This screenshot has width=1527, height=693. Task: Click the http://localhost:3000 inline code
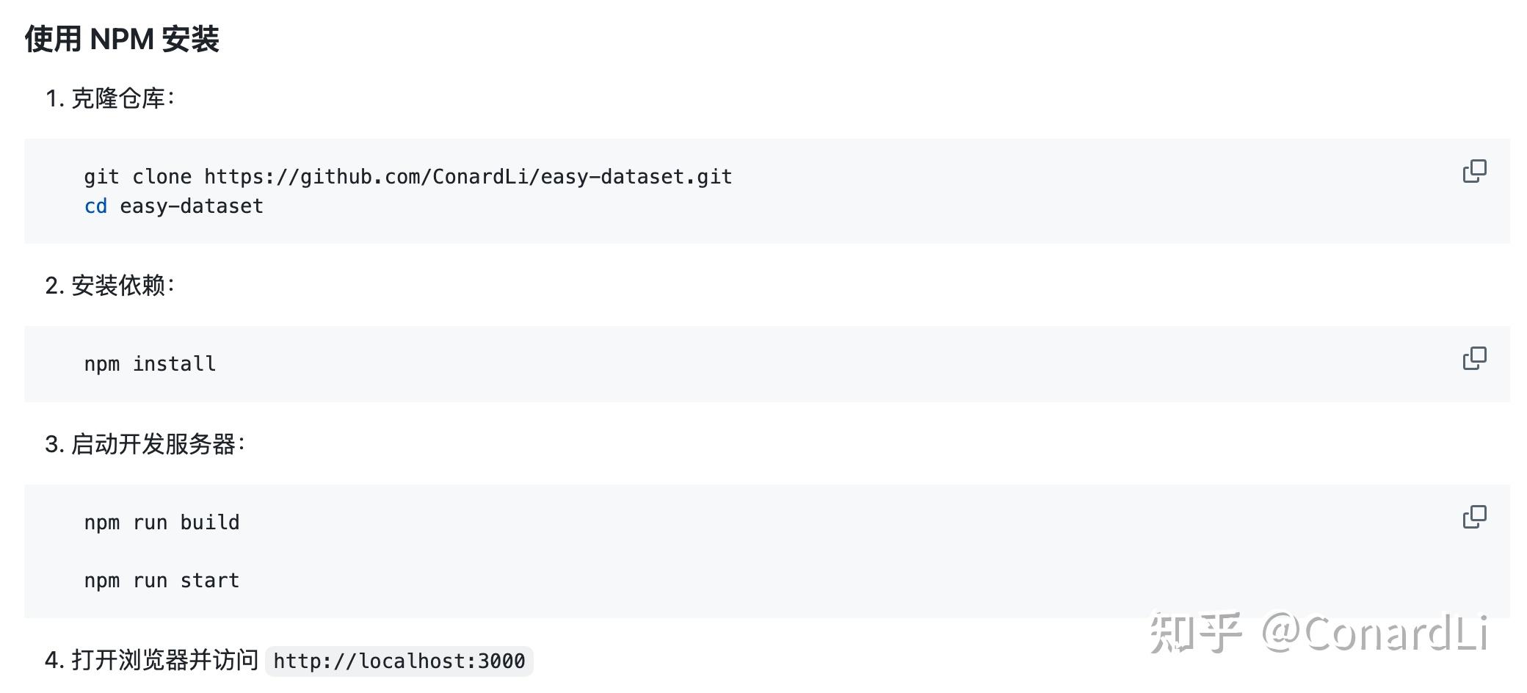pyautogui.click(x=399, y=661)
